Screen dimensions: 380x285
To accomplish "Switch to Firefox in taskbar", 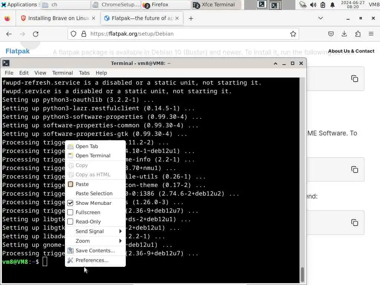I will (x=166, y=4).
